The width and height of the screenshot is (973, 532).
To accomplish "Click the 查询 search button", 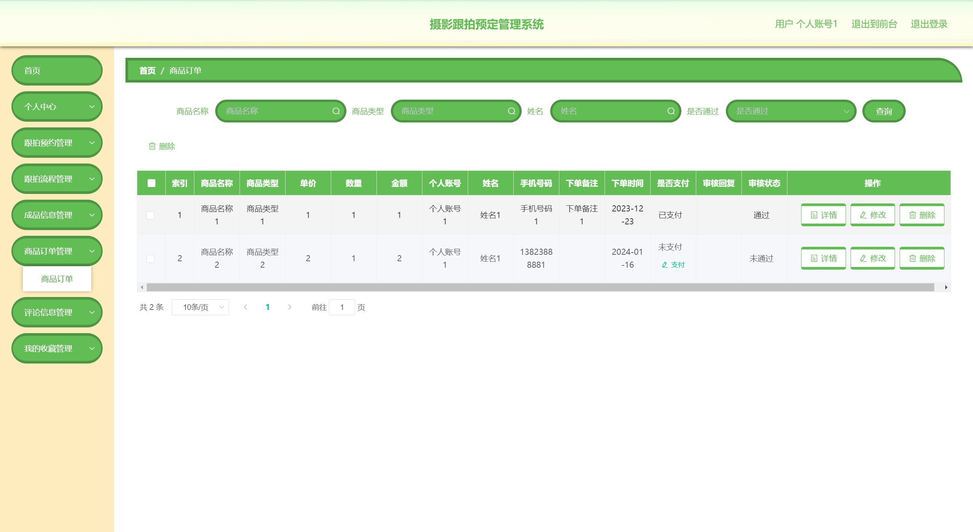I will coord(883,111).
